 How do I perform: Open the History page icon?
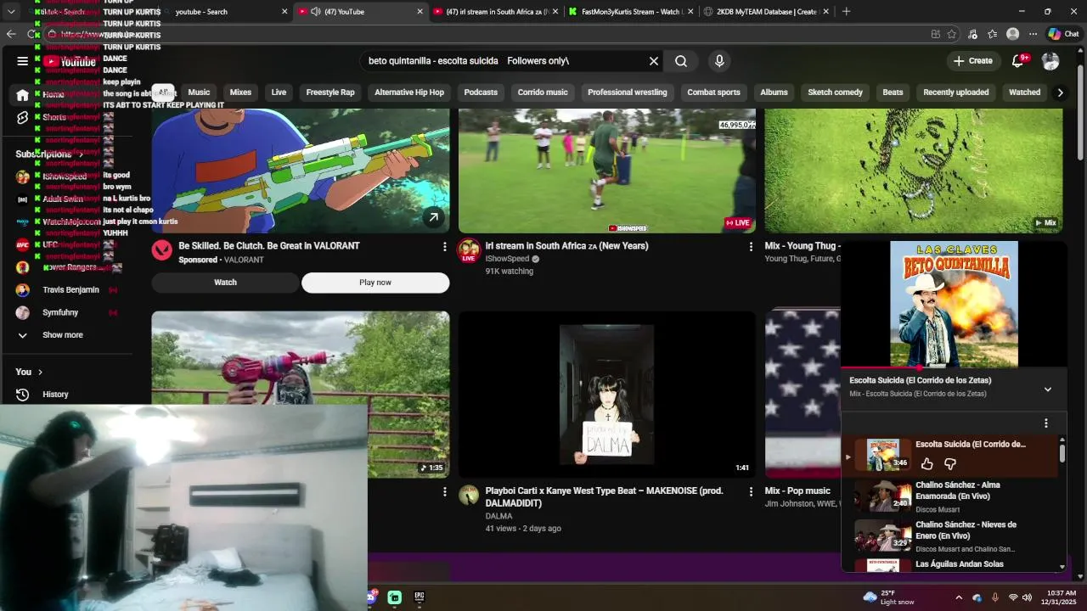pos(23,394)
